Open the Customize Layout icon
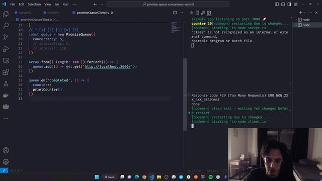The height and width of the screenshot is (181, 322). point(296,5)
